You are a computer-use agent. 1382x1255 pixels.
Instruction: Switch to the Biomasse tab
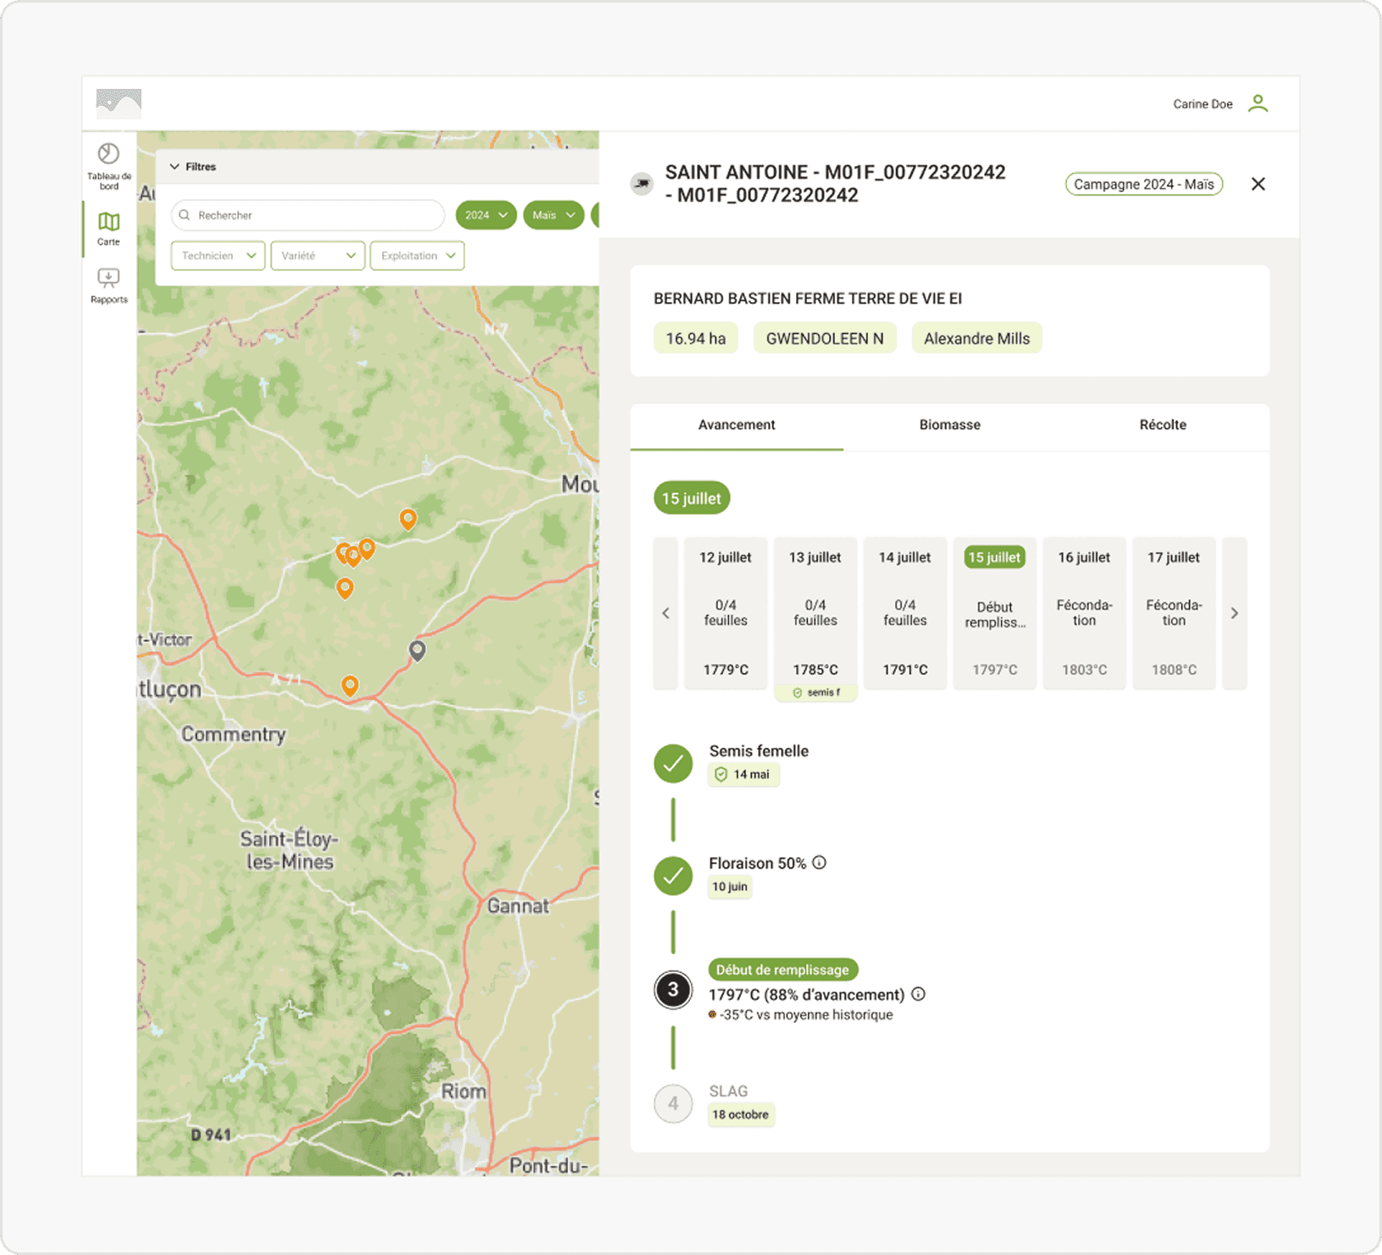[x=950, y=425]
